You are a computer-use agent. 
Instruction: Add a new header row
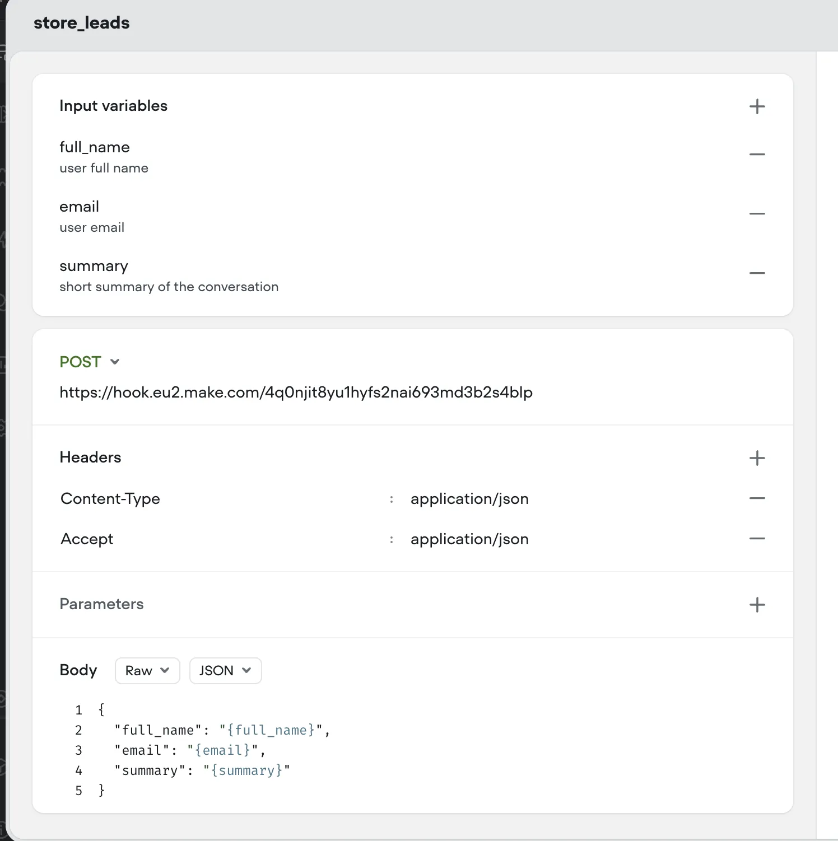(757, 458)
